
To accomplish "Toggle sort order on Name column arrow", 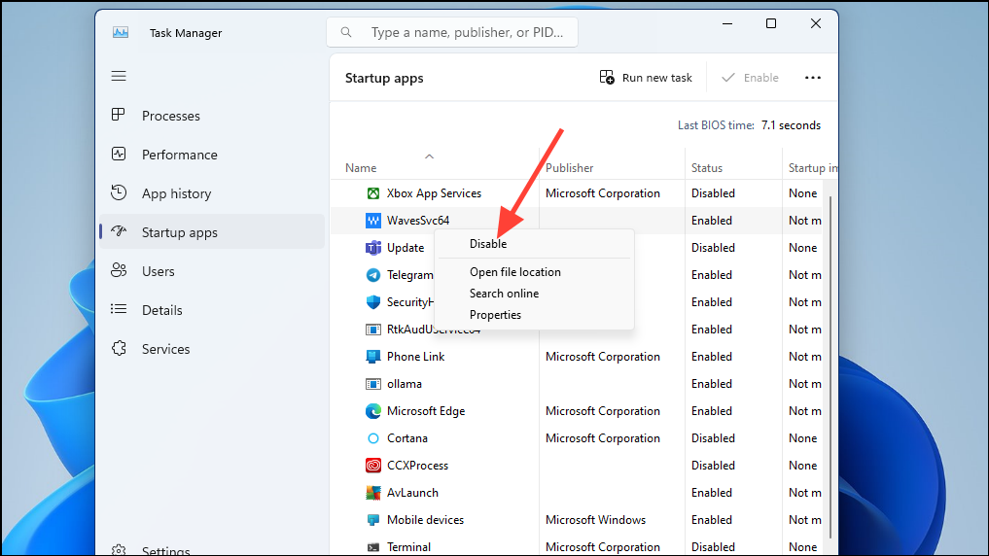I will [x=429, y=156].
